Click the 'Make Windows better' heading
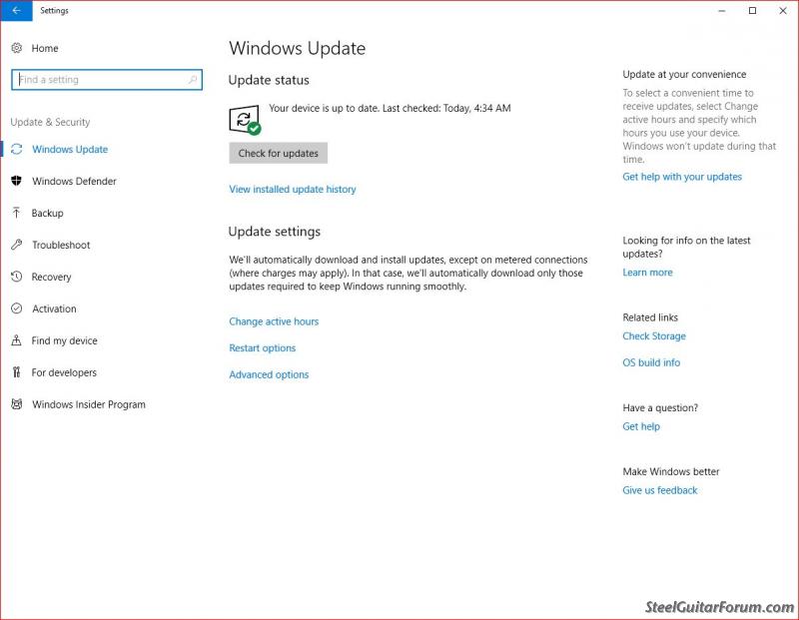Screen dimensions: 799x620 [671, 472]
